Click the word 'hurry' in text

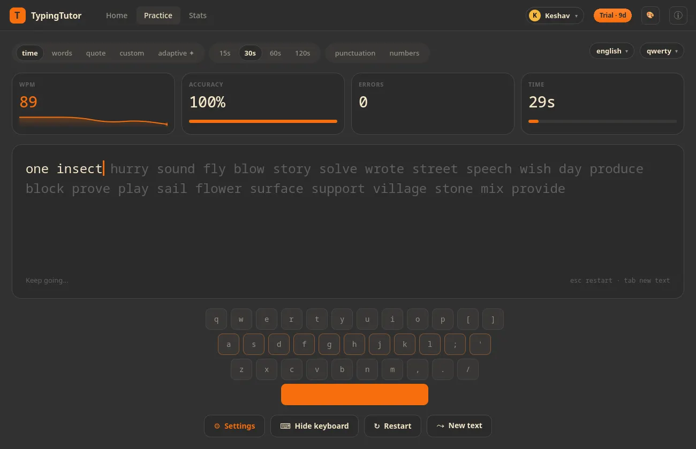pyautogui.click(x=129, y=169)
